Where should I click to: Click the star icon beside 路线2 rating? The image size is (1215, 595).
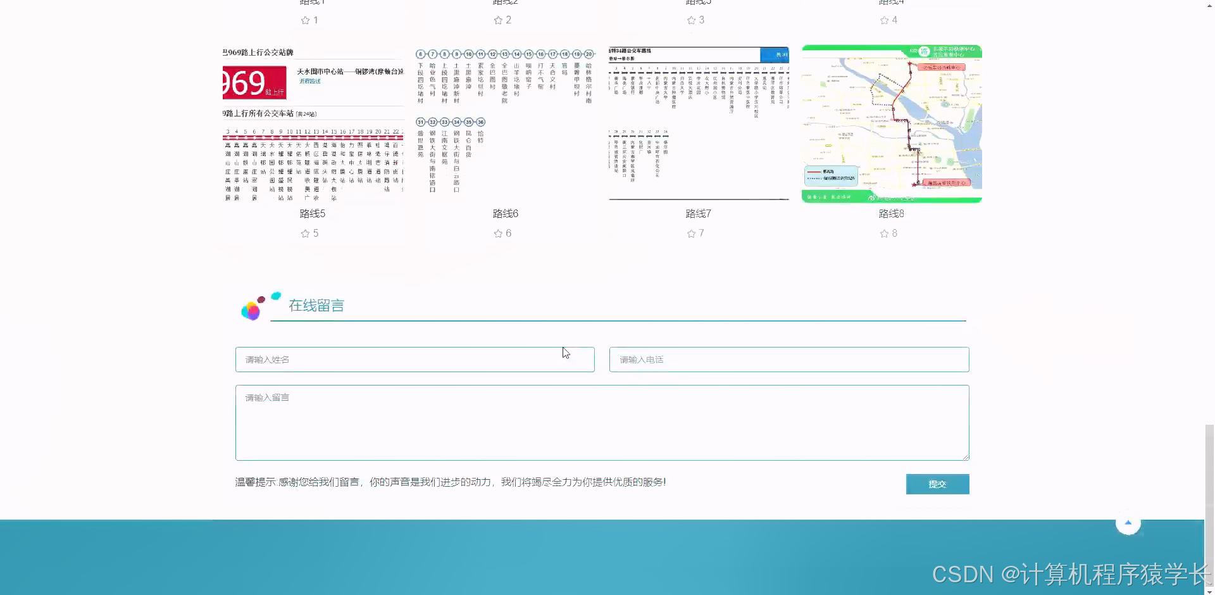pyautogui.click(x=498, y=20)
